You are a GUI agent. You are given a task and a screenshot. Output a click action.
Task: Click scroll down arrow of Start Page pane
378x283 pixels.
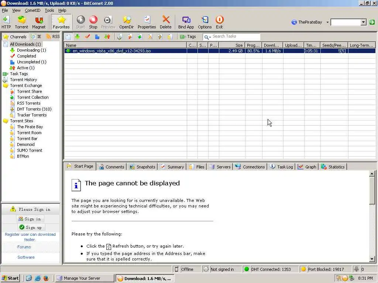click(372, 259)
